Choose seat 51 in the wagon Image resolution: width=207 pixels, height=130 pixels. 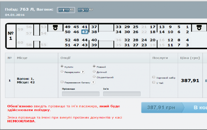tap(67, 45)
